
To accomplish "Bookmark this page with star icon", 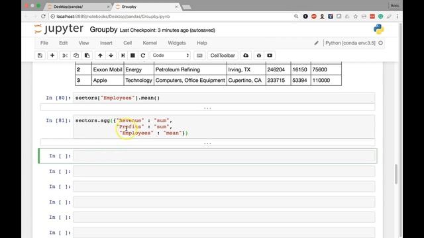I will coord(355,17).
